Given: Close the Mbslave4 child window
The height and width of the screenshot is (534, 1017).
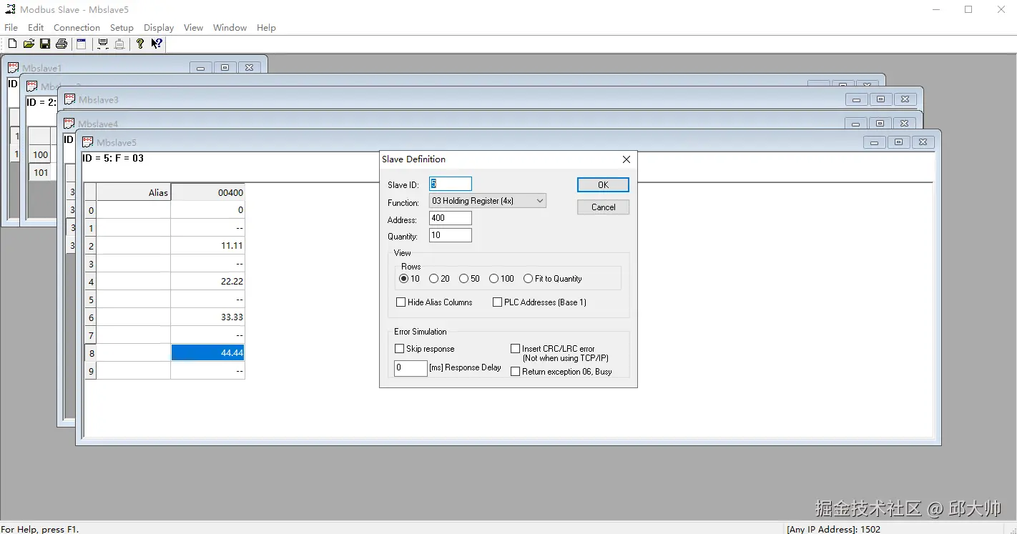Looking at the screenshot, I should pyautogui.click(x=904, y=124).
